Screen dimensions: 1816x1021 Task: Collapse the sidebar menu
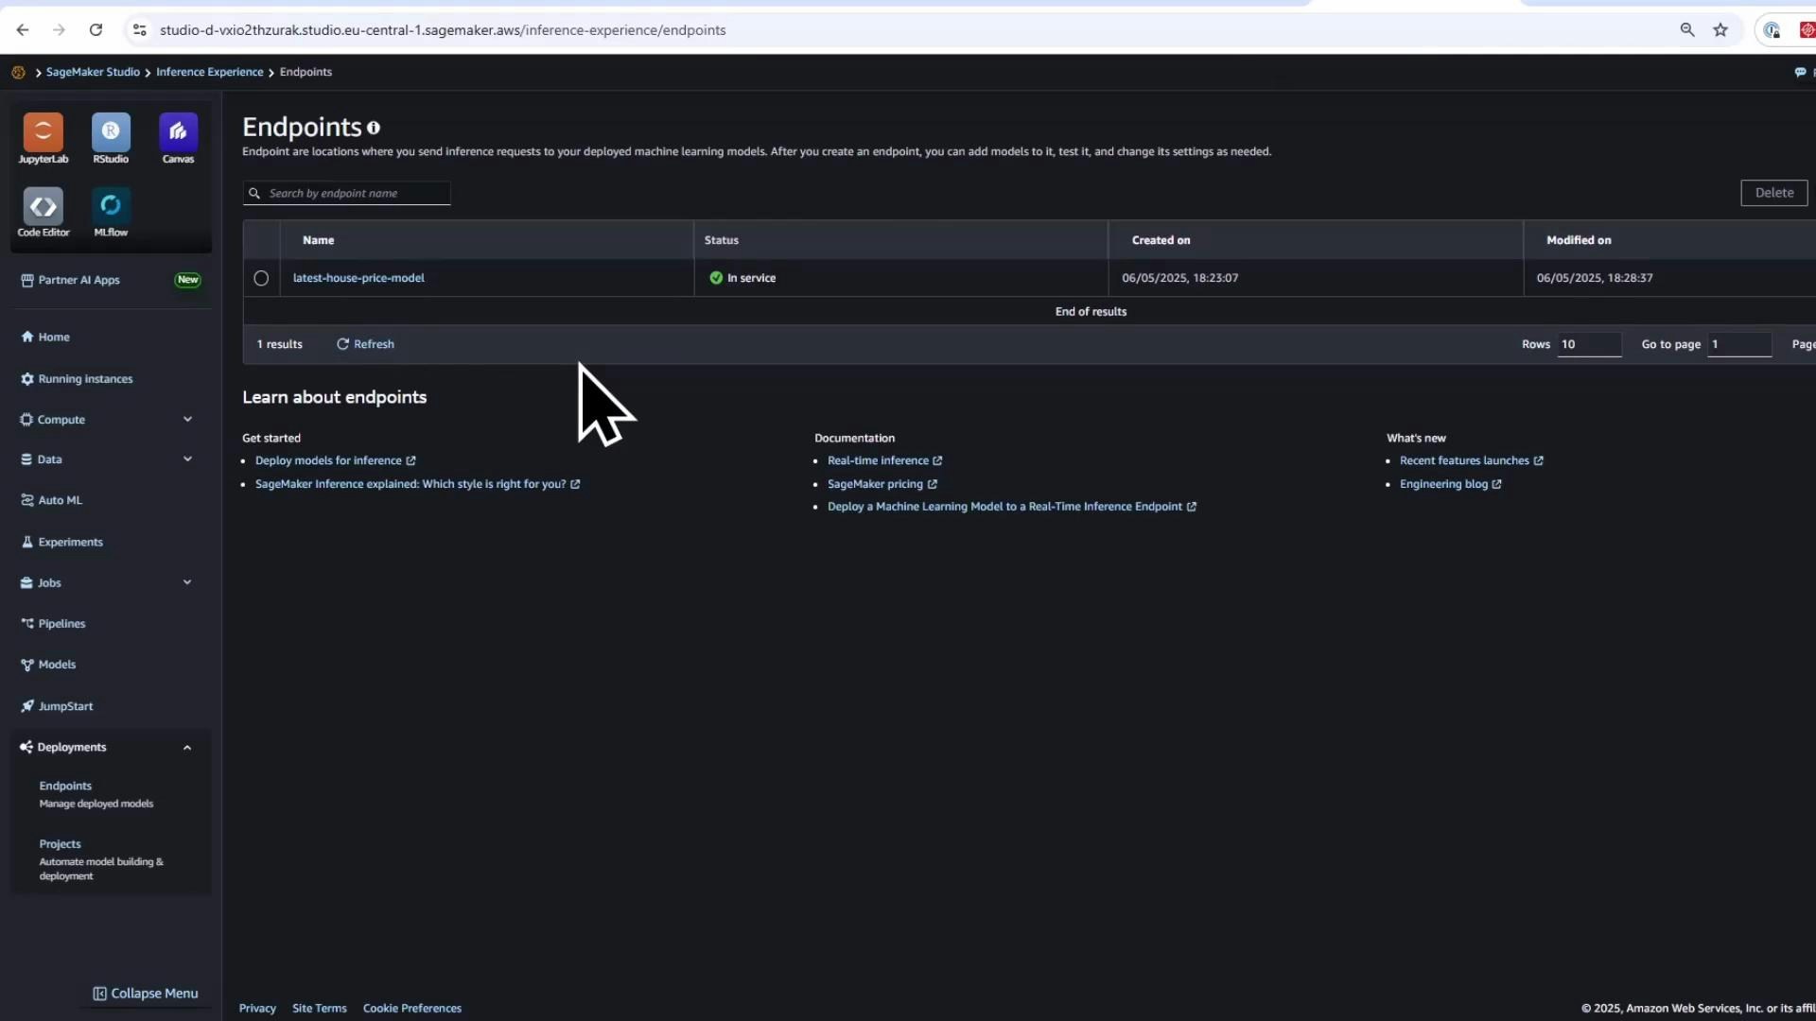[146, 994]
